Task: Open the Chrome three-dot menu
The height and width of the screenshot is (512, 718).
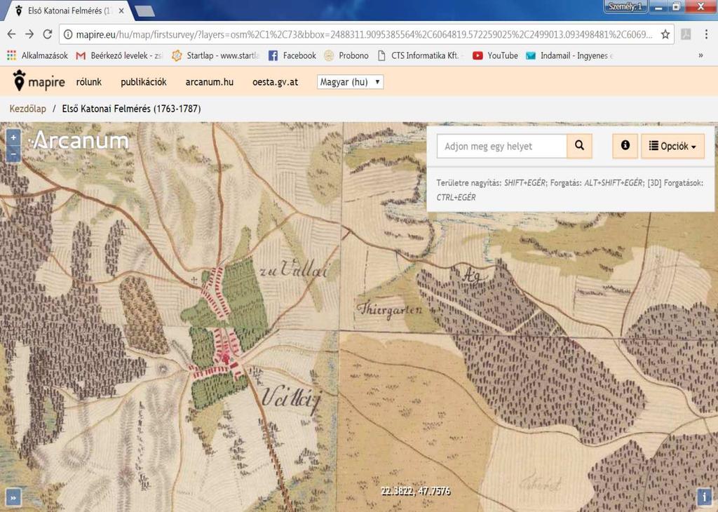Action: click(706, 34)
